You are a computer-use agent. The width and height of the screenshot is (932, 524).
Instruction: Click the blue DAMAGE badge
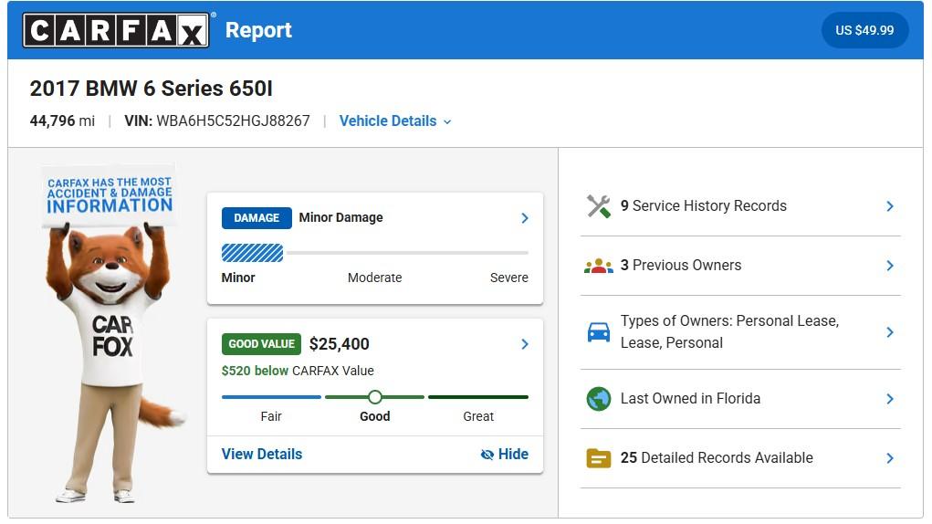pyautogui.click(x=257, y=218)
